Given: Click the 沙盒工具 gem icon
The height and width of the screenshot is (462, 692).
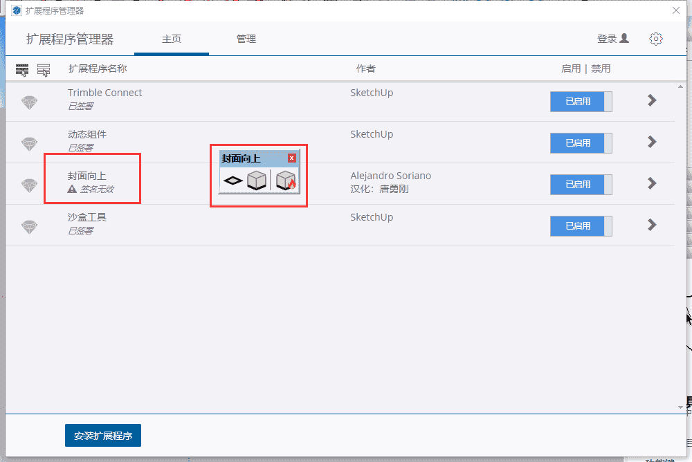Looking at the screenshot, I should click(x=30, y=227).
